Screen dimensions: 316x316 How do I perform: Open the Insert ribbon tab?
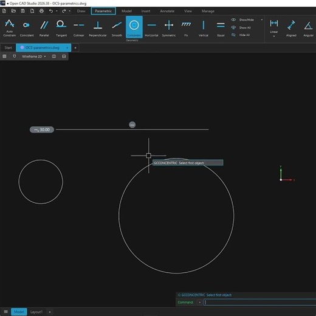tap(146, 11)
